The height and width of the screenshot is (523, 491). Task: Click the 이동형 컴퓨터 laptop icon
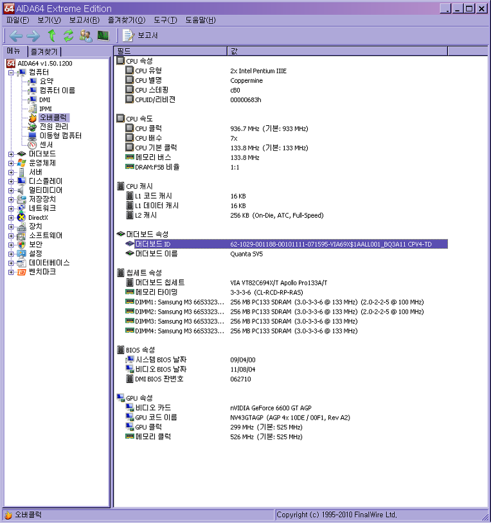click(32, 136)
